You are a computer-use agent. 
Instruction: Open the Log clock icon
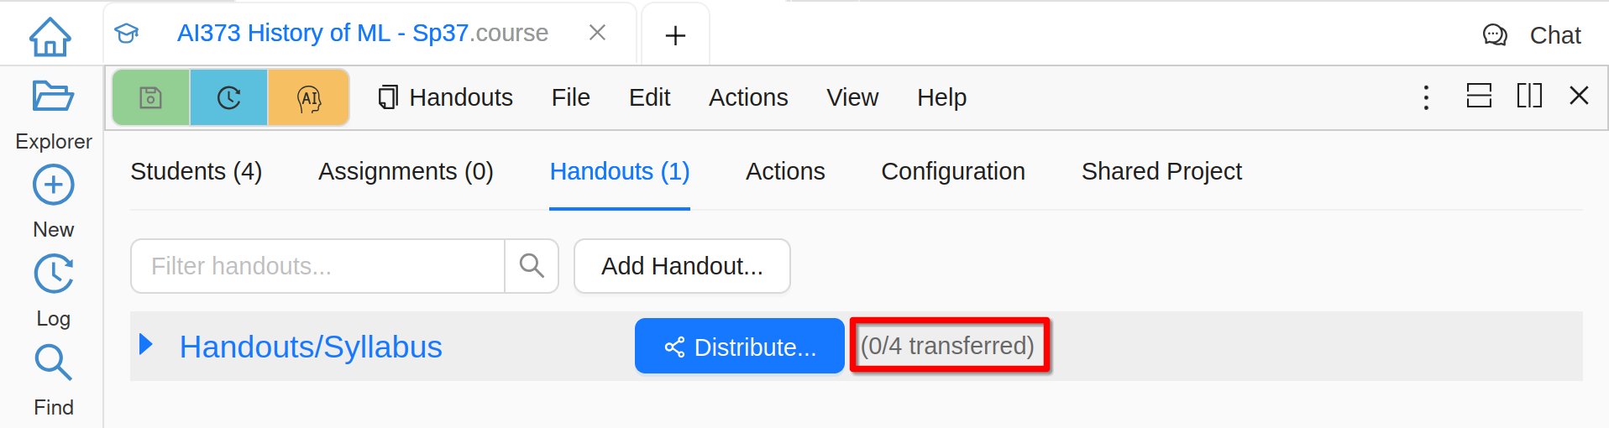(53, 274)
